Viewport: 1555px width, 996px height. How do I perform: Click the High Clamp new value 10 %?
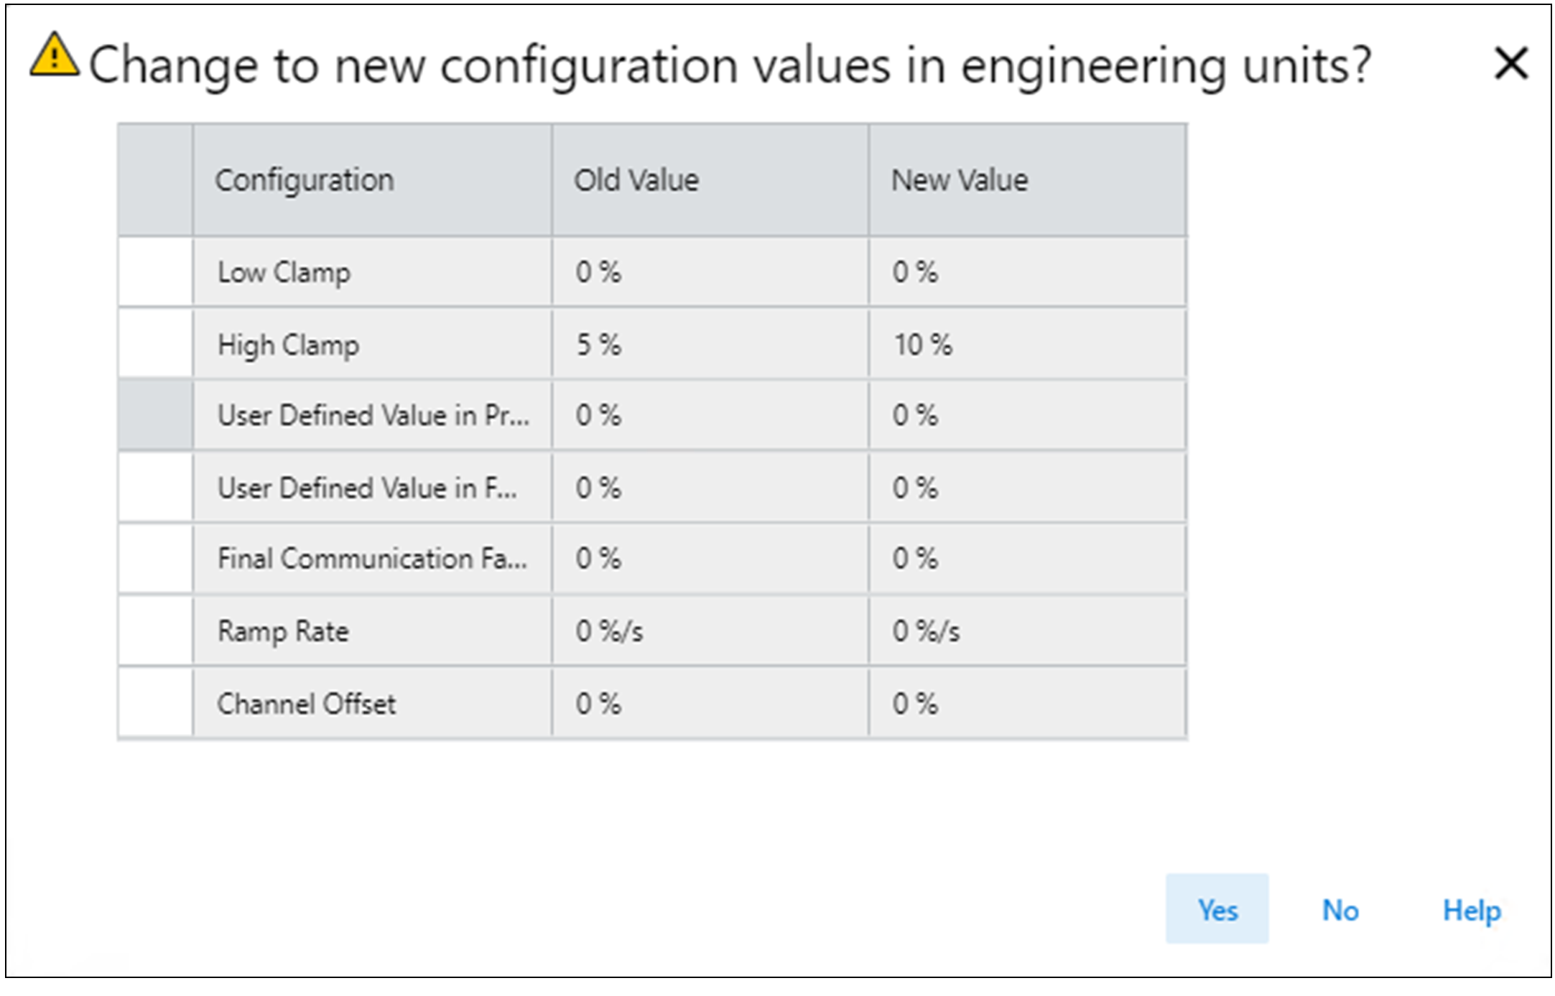click(x=922, y=345)
